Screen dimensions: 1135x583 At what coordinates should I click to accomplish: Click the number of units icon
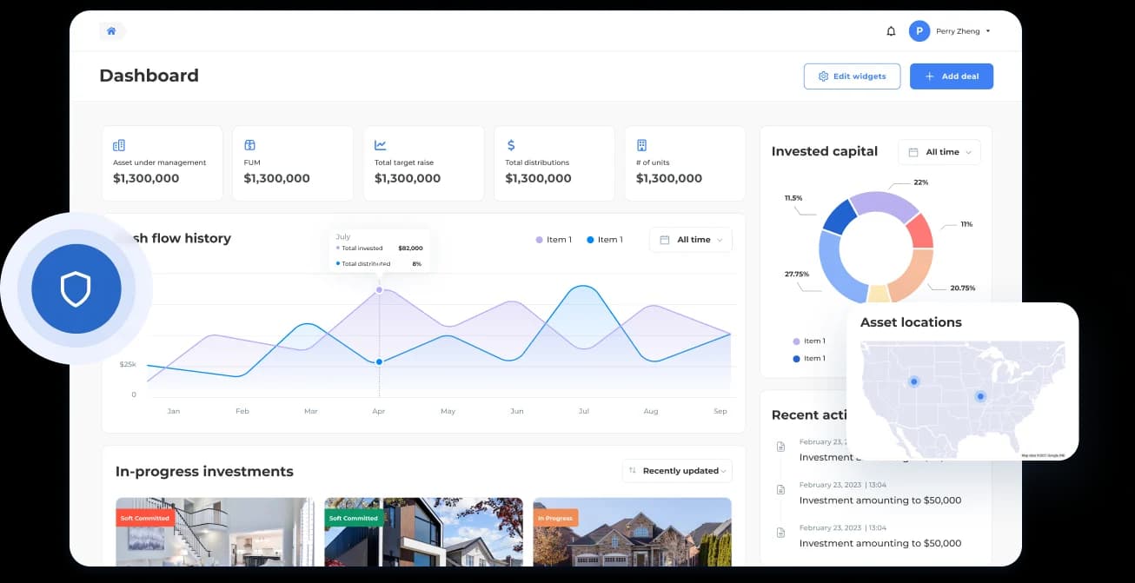coord(641,145)
